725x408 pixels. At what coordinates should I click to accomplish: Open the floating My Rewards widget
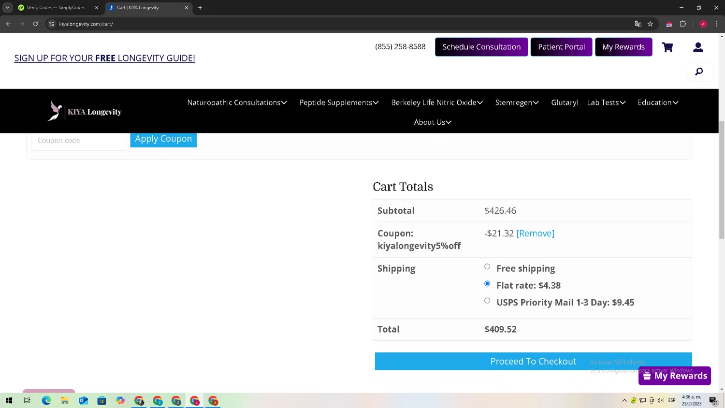point(675,376)
